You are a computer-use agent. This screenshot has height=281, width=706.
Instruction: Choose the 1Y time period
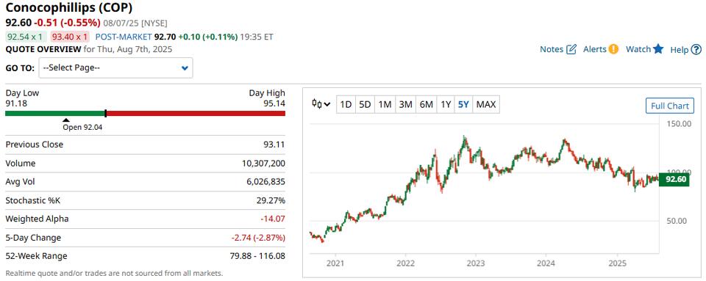click(x=446, y=105)
